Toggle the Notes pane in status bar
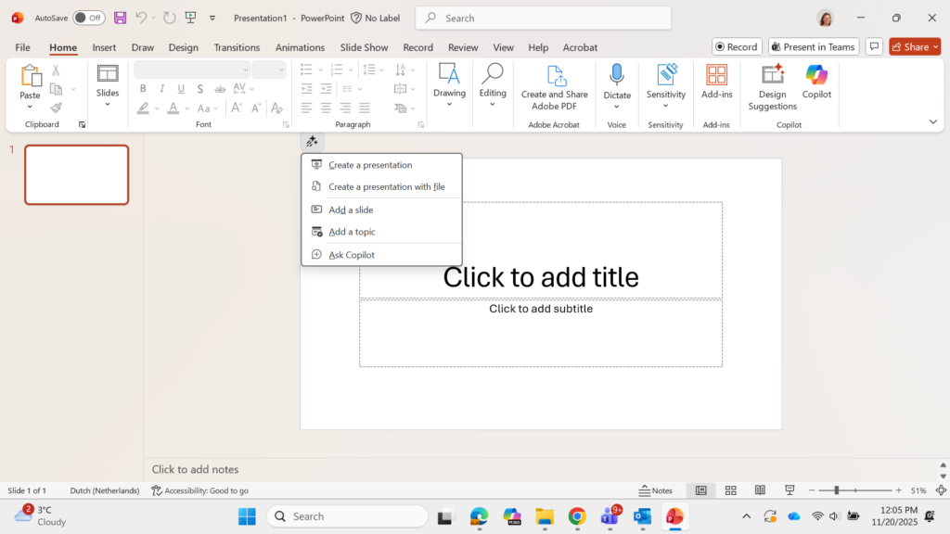This screenshot has width=950, height=534. [x=656, y=490]
